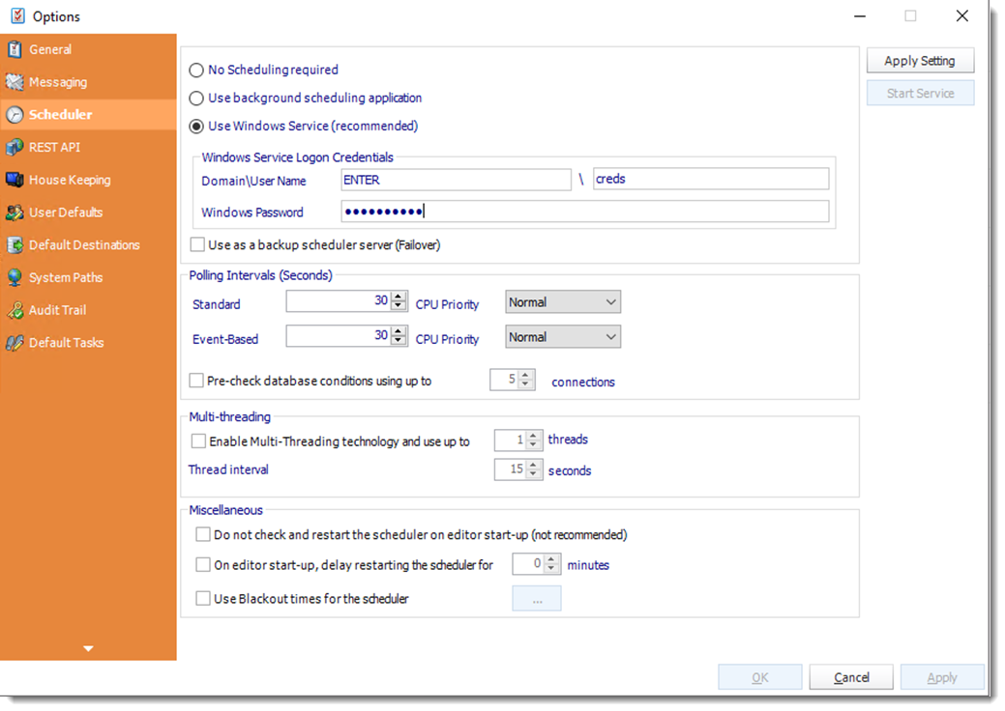Screen dimensions: 1005x711
Task: Enable backup scheduler server failover
Action: 197,244
